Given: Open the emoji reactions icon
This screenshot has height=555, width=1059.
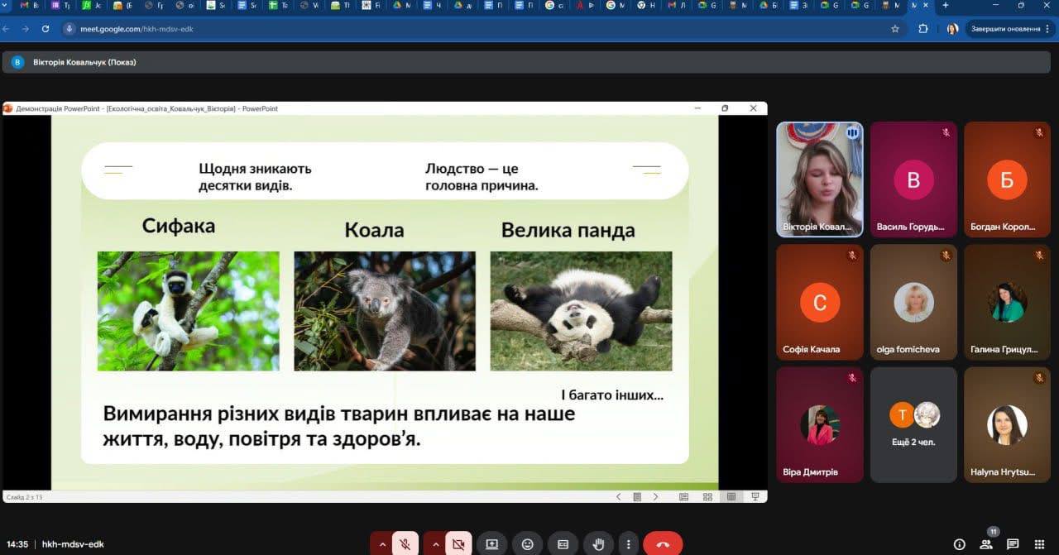Looking at the screenshot, I should [x=528, y=544].
